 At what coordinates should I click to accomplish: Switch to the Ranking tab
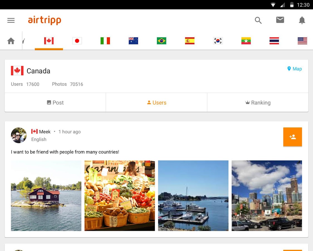click(x=258, y=102)
